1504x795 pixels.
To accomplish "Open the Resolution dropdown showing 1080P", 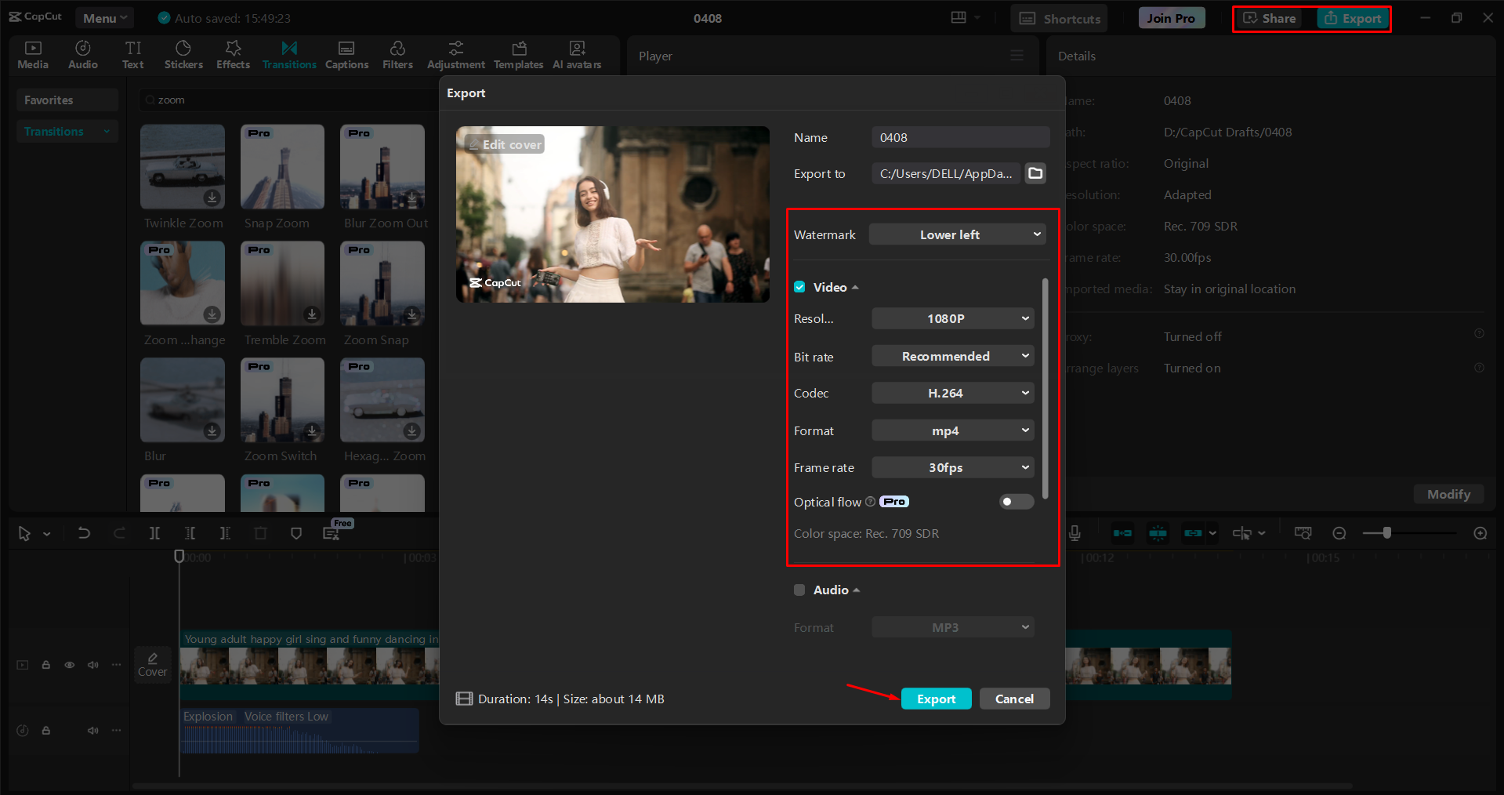I will click(952, 318).
